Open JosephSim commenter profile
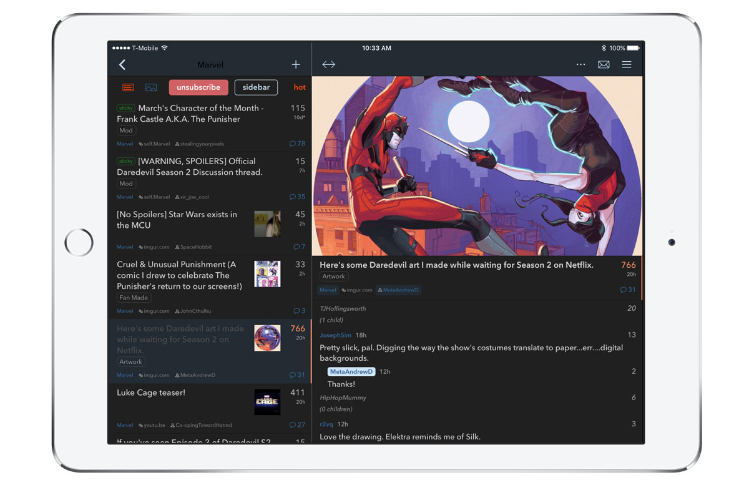This screenshot has height=485, width=749. (336, 335)
